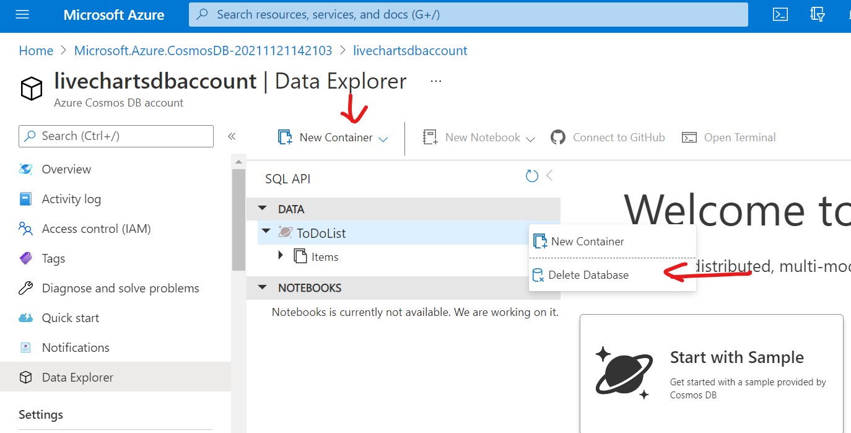Open the Directories and subscriptions filter icon
Image resolution: width=851 pixels, height=433 pixels.
pos(816,15)
